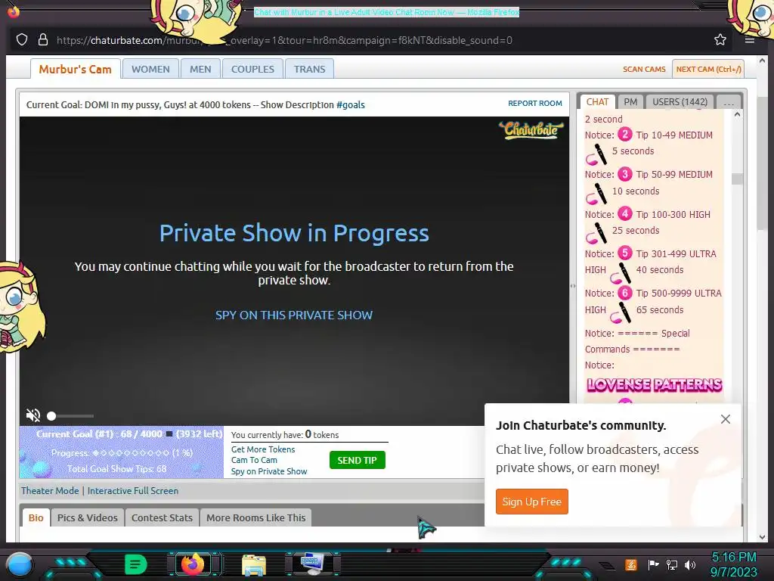Click the padlock site security icon
The image size is (774, 581).
[x=43, y=39]
